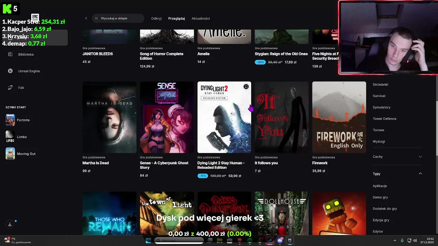Open the Martha Is Dead title link
438x246 pixels.
point(95,163)
